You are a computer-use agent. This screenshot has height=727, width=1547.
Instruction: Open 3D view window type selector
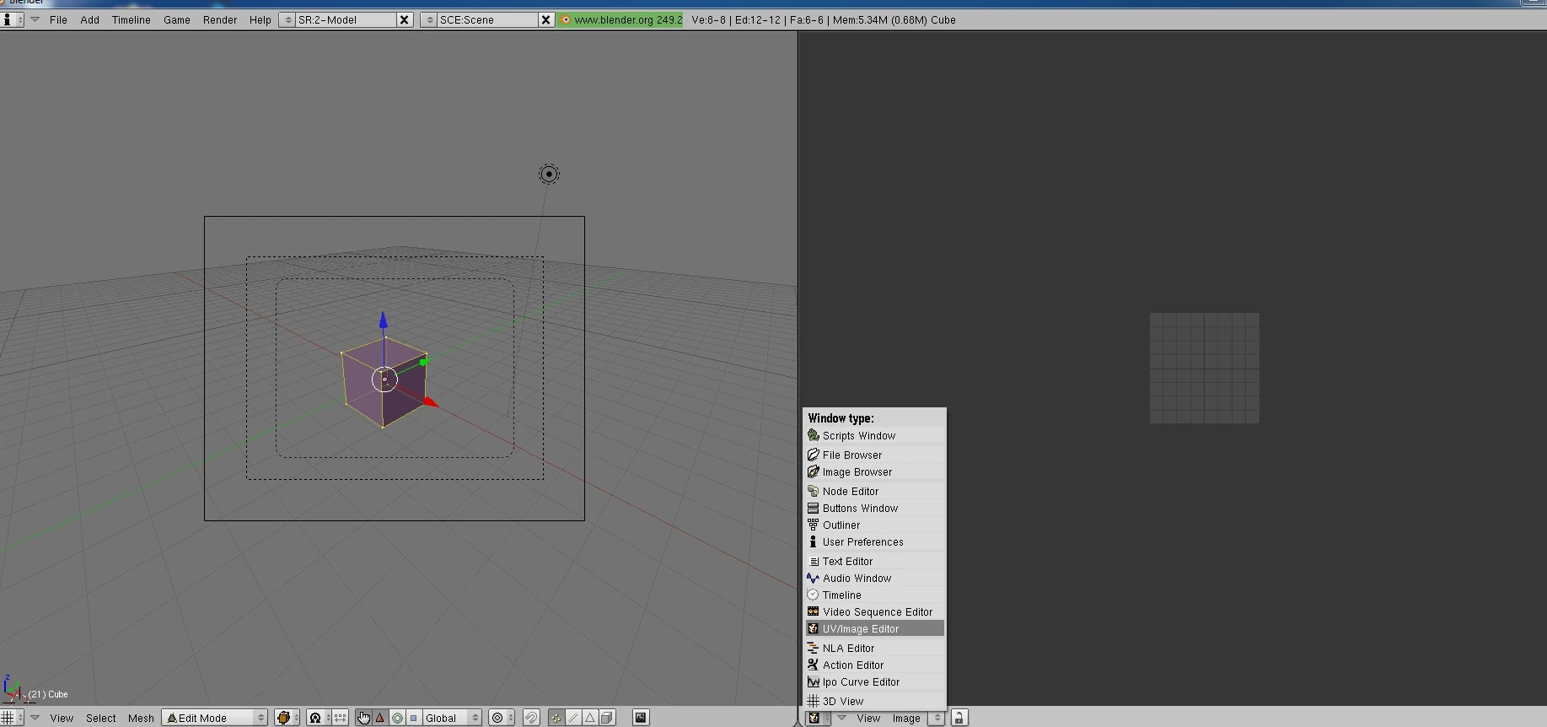point(13,718)
